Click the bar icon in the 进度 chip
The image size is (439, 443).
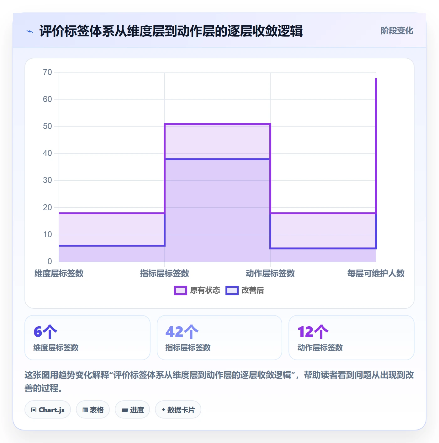tap(124, 410)
